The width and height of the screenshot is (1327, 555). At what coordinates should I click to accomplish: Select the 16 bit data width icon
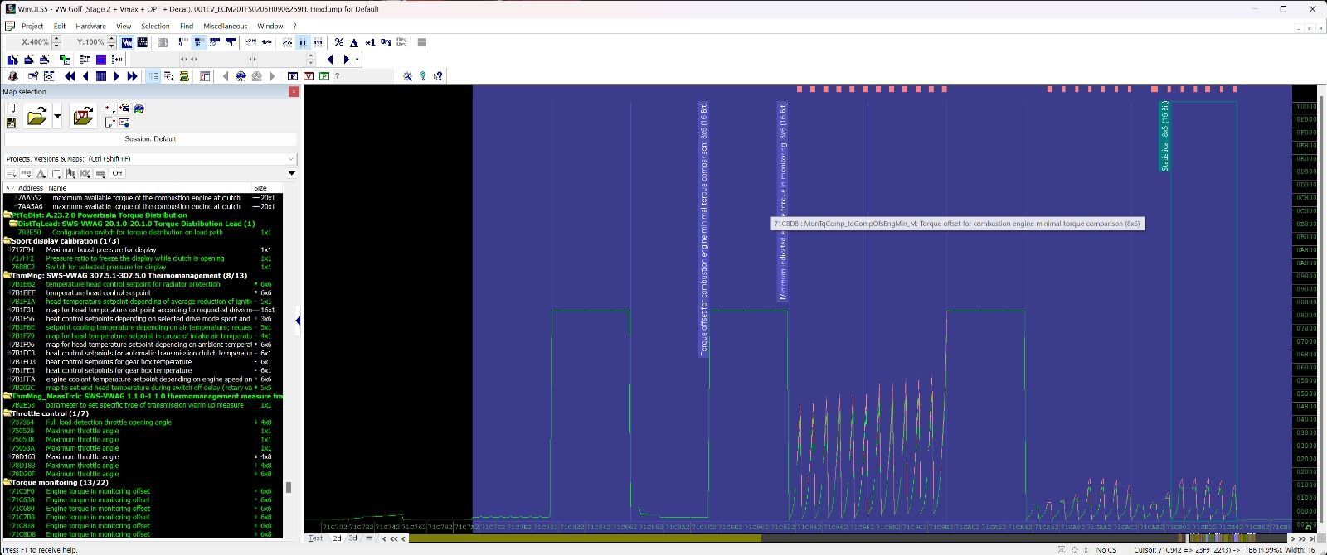199,42
